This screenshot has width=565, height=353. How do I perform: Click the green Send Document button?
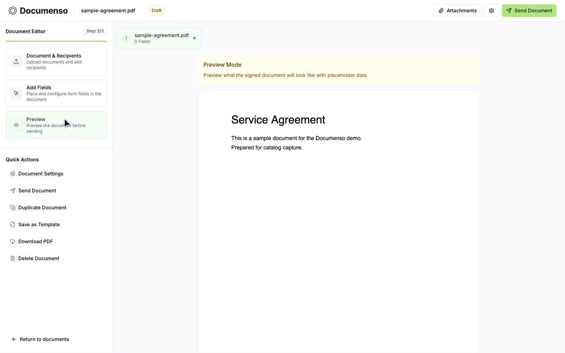pyautogui.click(x=529, y=11)
